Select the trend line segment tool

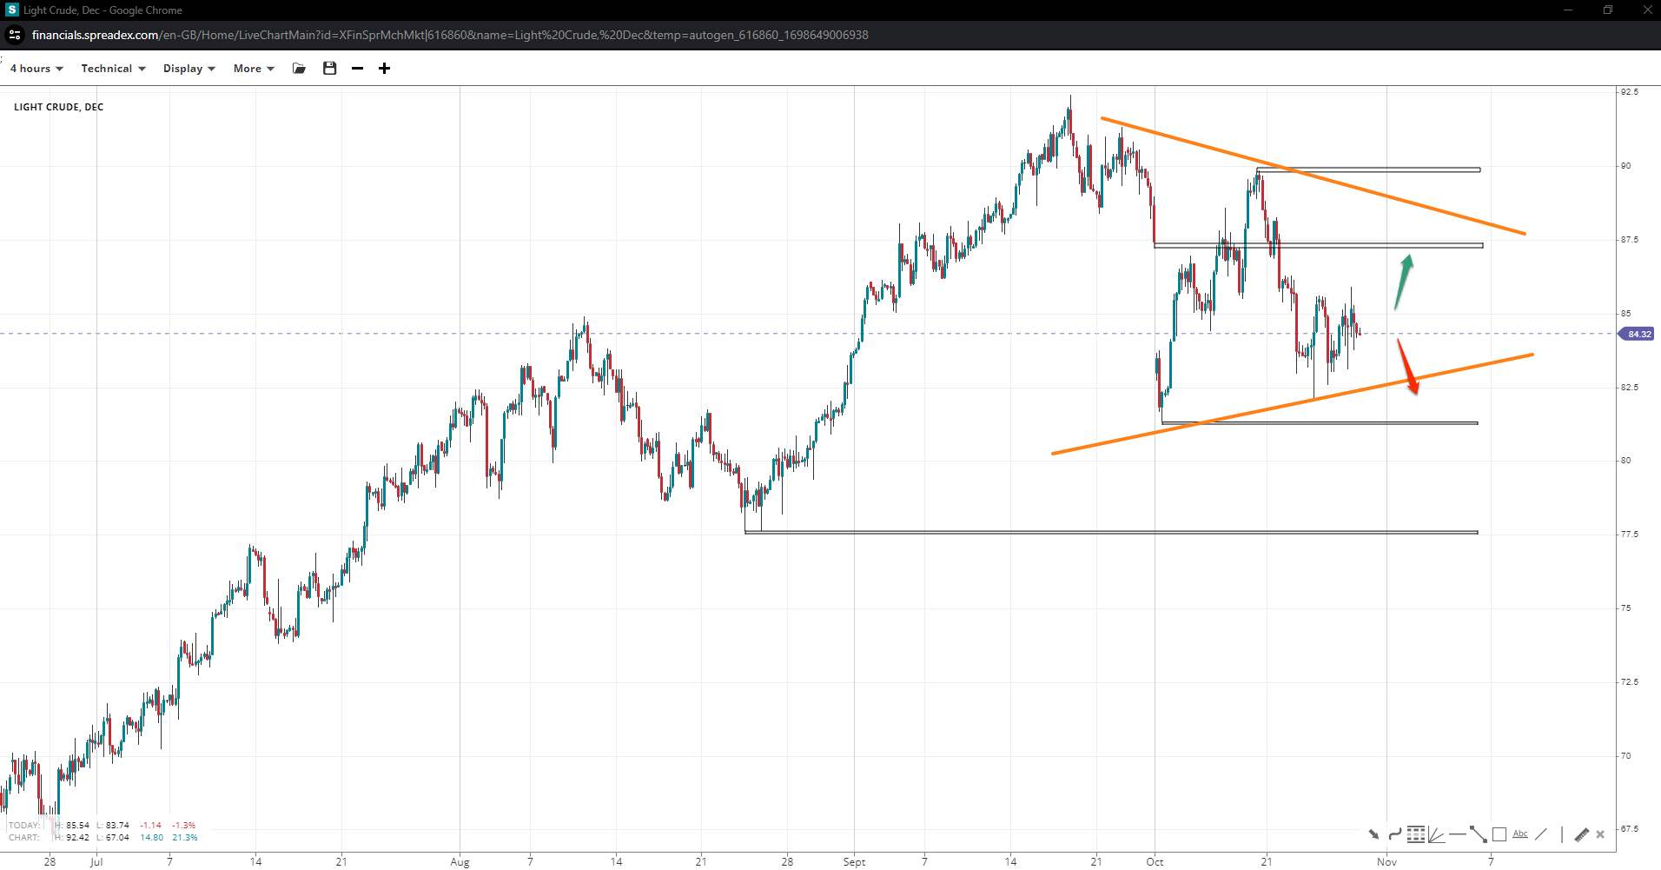click(1478, 834)
